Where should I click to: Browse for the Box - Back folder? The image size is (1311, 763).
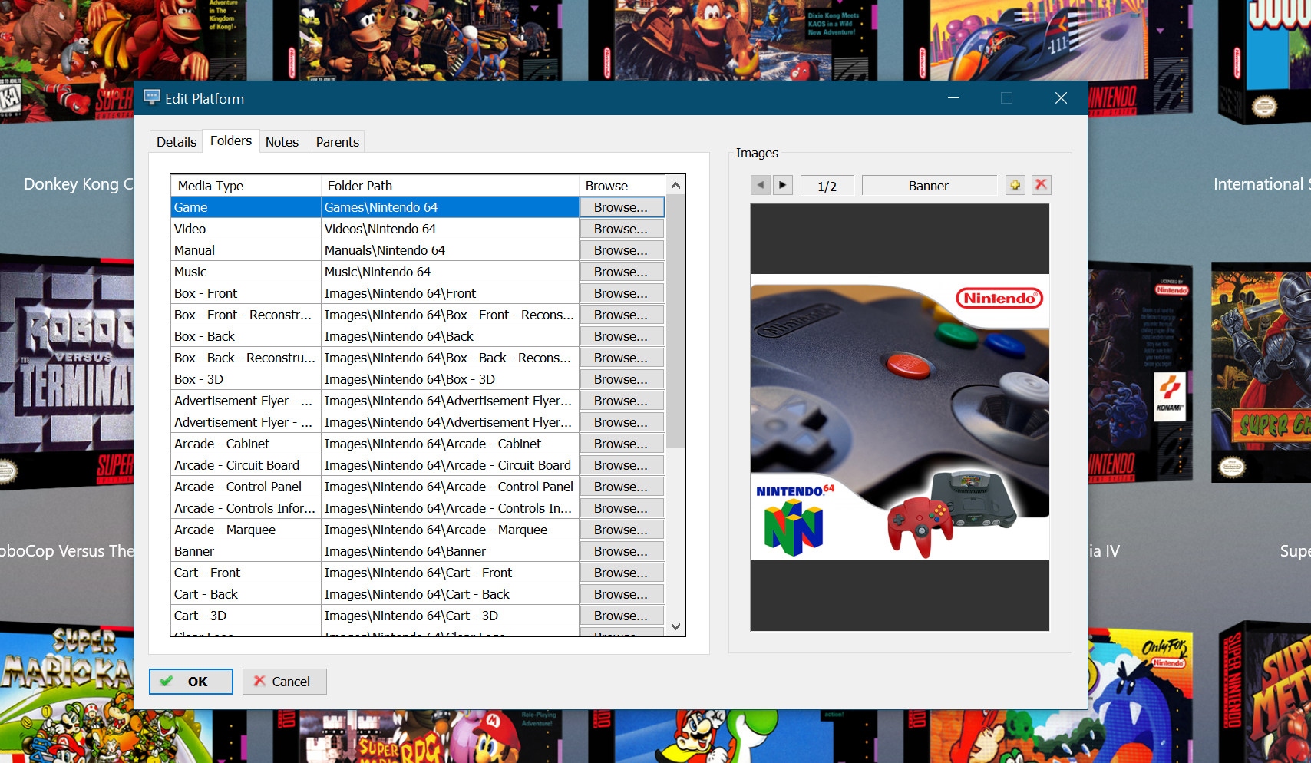tap(621, 336)
